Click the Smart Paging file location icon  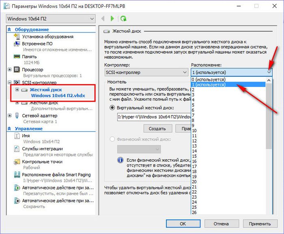pos(17,175)
